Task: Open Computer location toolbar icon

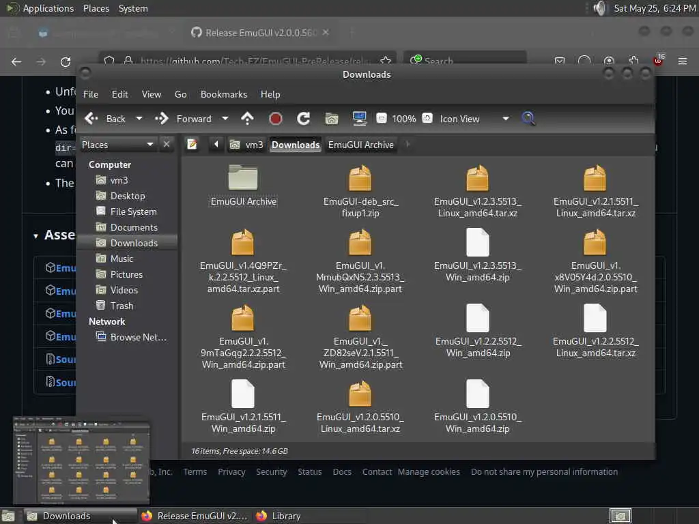Action: pos(360,119)
